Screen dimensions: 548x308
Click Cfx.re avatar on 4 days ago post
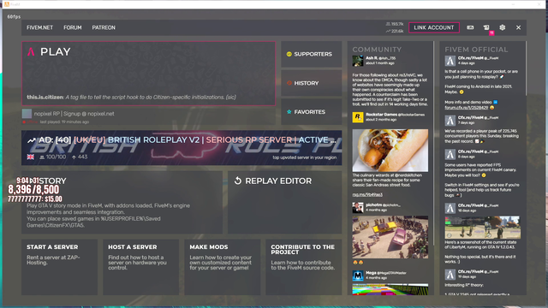(450, 61)
